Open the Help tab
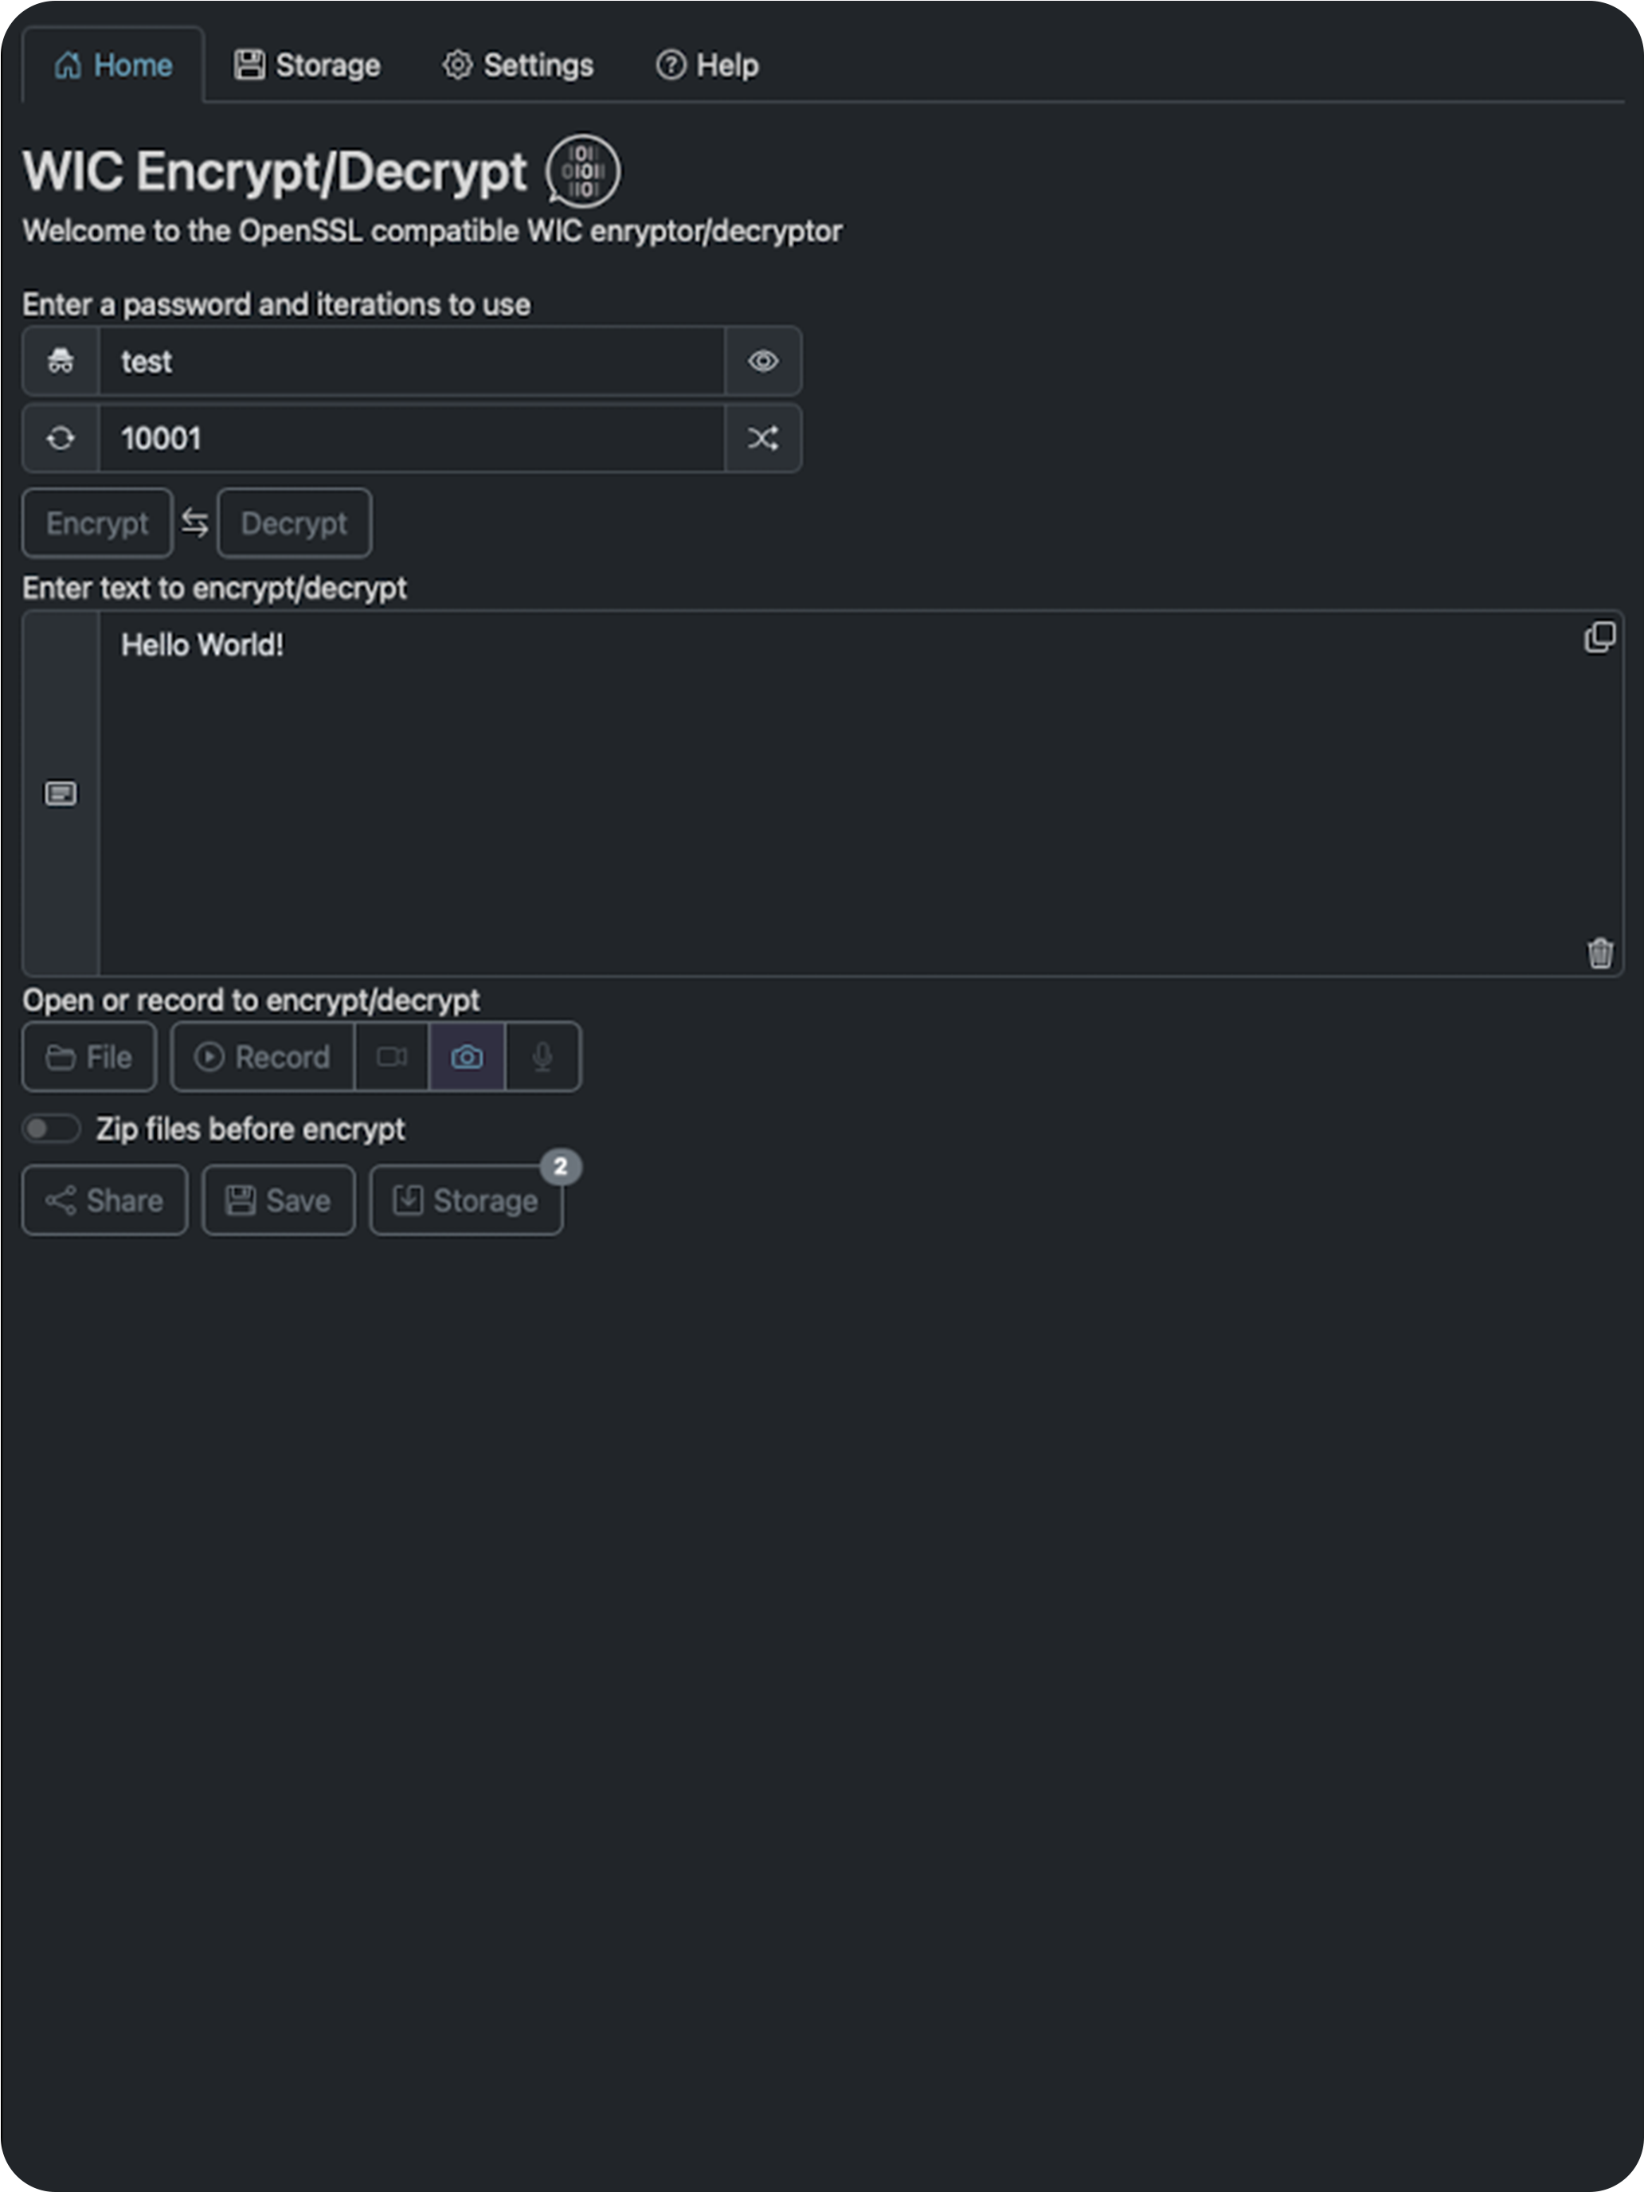The width and height of the screenshot is (1644, 2192). click(x=707, y=65)
